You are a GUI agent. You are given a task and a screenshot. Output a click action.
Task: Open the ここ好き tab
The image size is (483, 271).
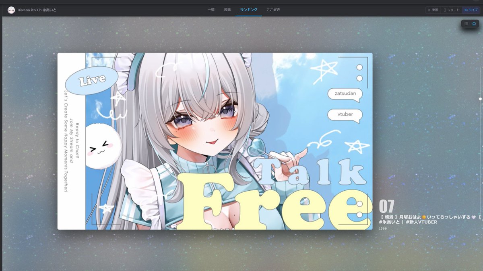point(273,10)
